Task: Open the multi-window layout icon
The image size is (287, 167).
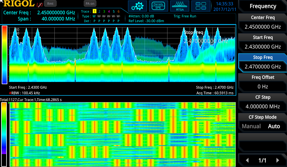Action: click(201, 6)
